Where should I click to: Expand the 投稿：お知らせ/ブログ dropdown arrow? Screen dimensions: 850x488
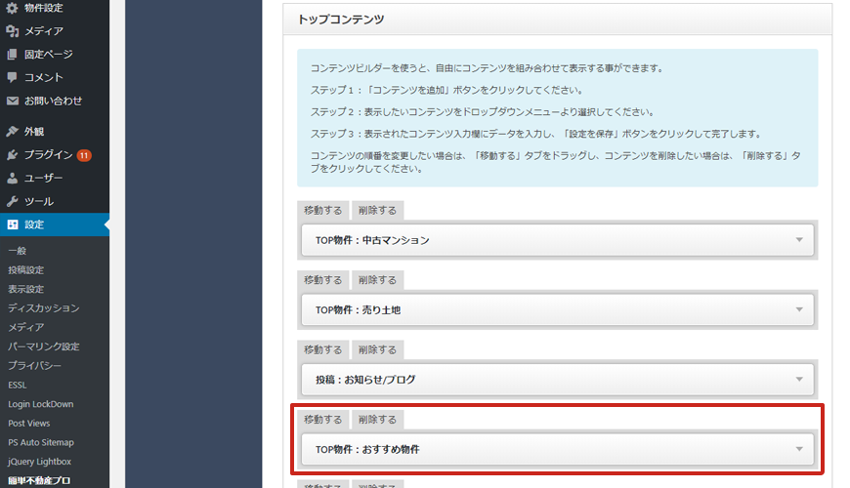[x=798, y=380]
